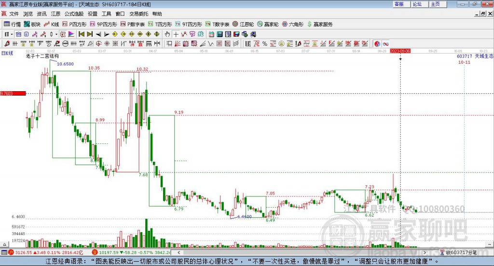
Task: Select the Gann fan lines tool
Action: click(x=178, y=44)
